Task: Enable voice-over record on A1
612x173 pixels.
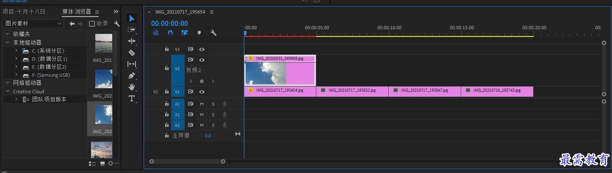Action: 224,104
